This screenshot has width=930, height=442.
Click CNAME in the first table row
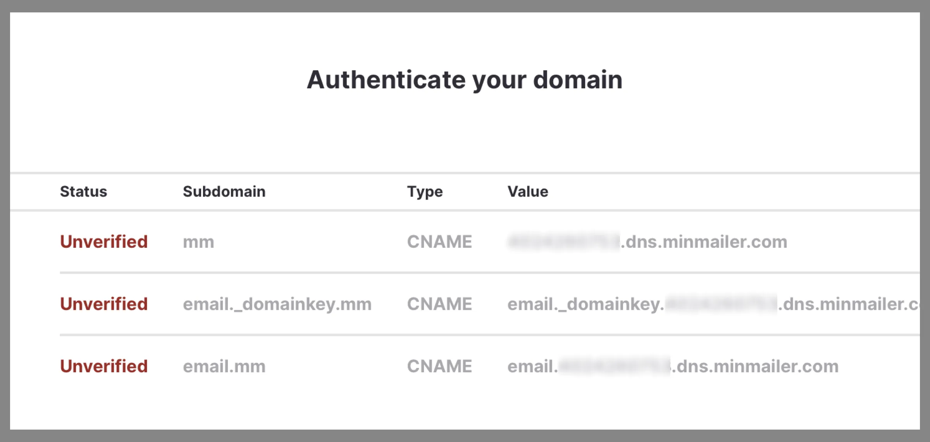point(439,241)
